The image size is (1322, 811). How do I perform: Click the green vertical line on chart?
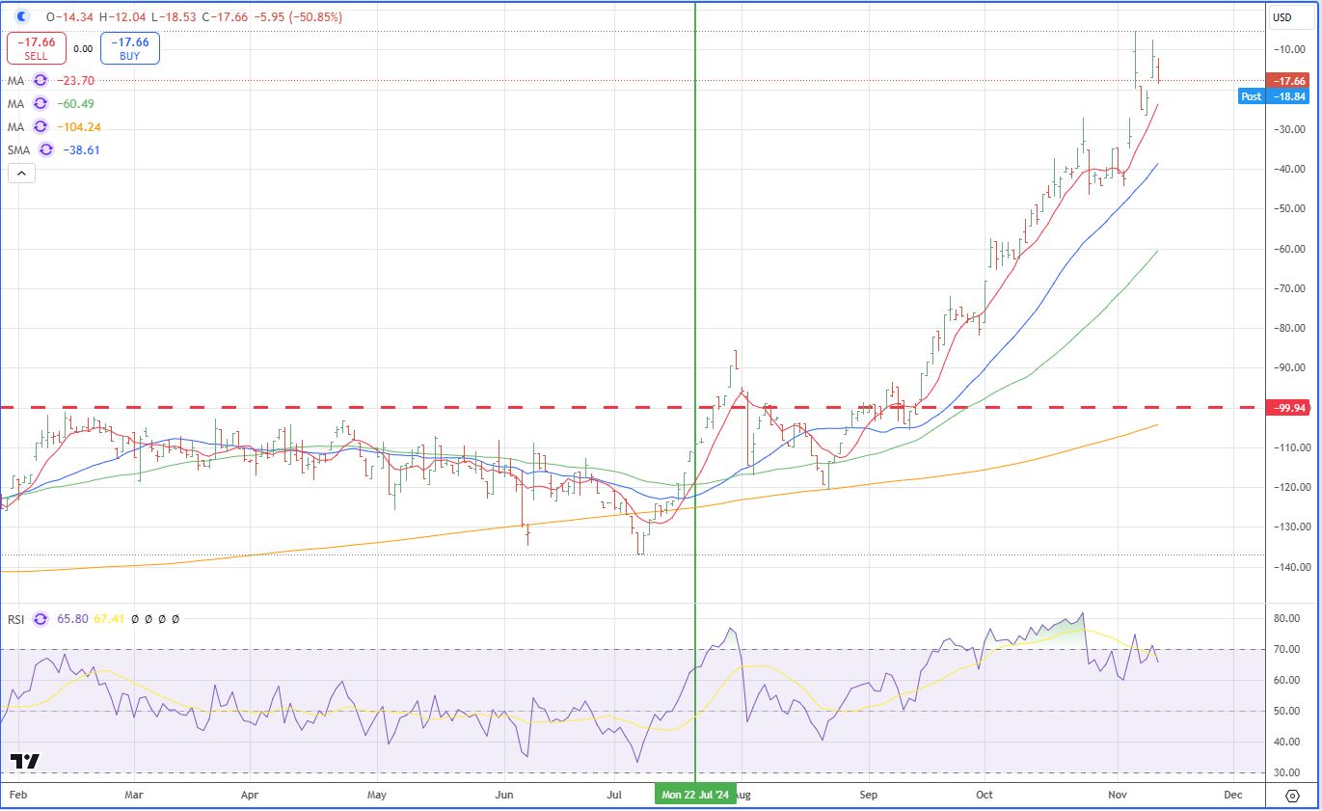tap(695, 289)
